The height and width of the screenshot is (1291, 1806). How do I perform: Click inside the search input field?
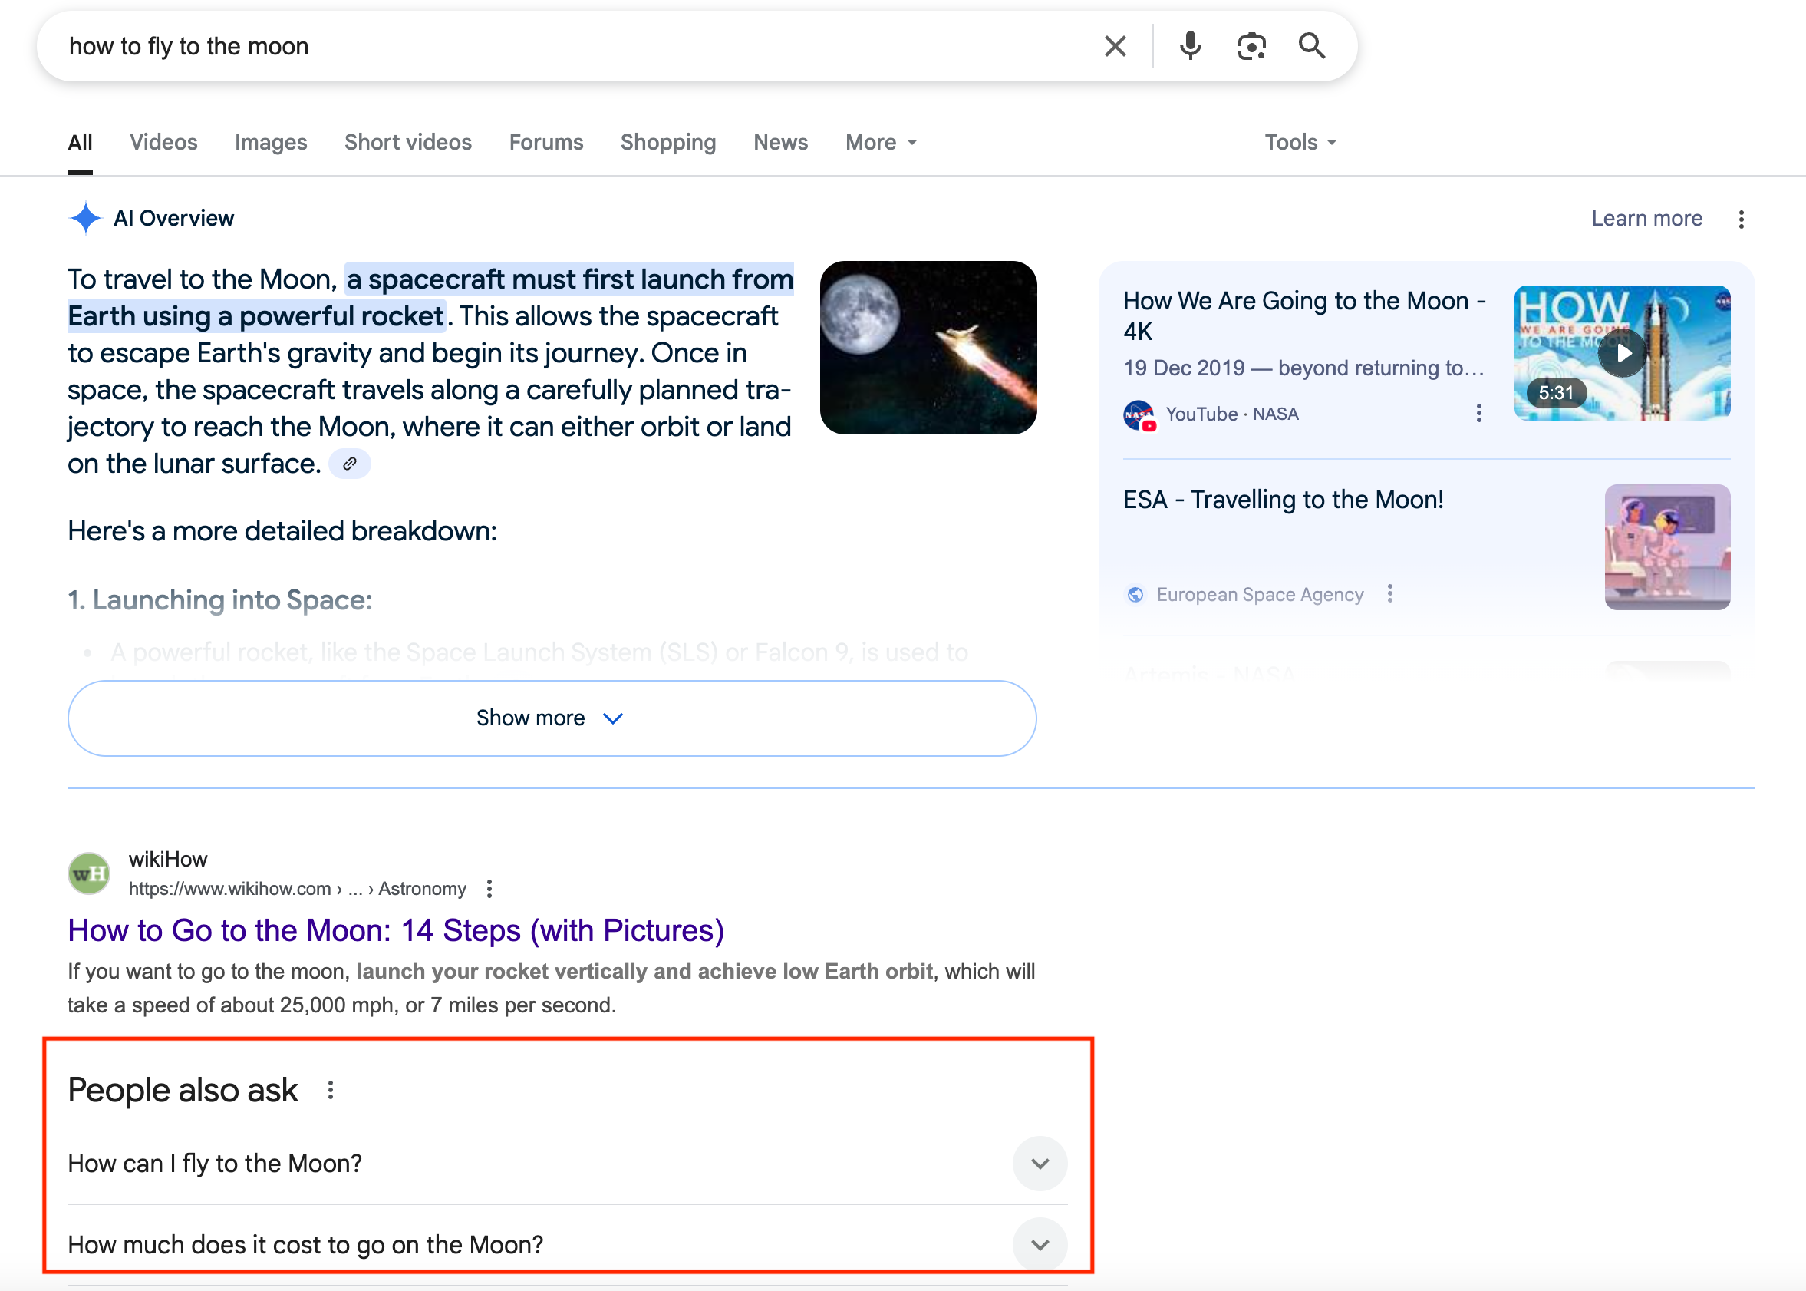coord(572,46)
